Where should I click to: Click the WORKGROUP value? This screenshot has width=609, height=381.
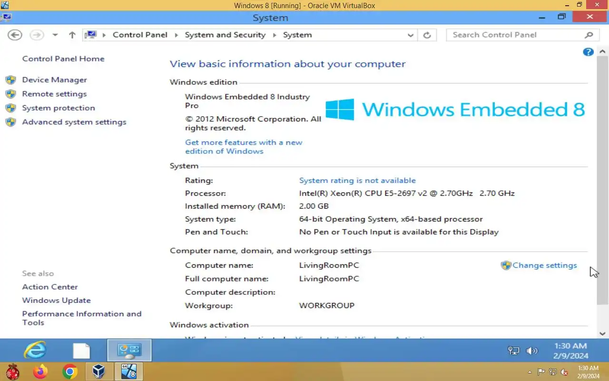point(326,305)
